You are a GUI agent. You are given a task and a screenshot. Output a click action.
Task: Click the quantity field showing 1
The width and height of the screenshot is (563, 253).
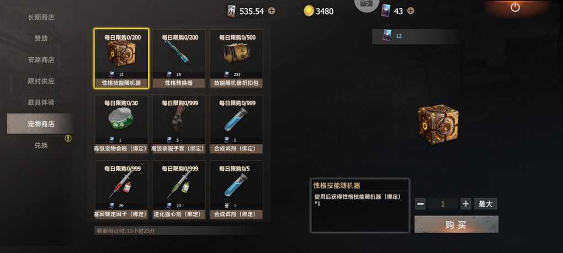443,204
